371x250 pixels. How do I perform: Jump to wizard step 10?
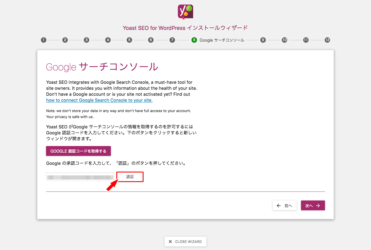coord(284,40)
